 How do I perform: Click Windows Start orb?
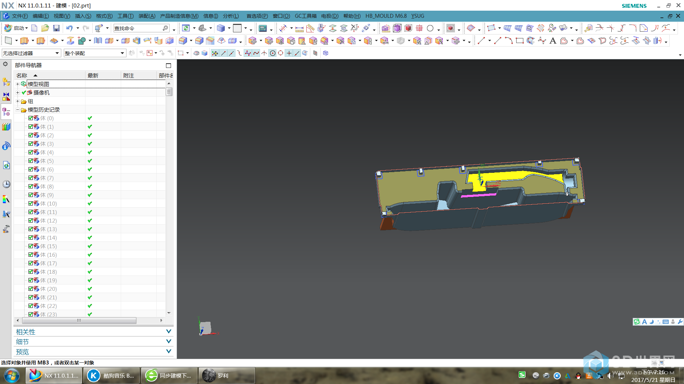(x=12, y=375)
